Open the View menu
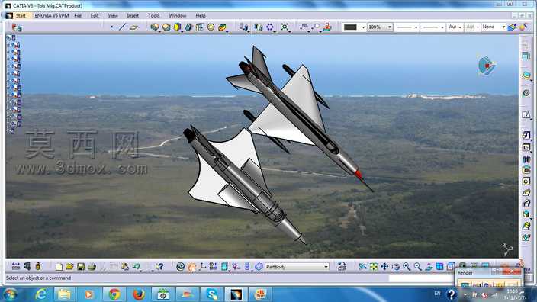 click(x=113, y=16)
